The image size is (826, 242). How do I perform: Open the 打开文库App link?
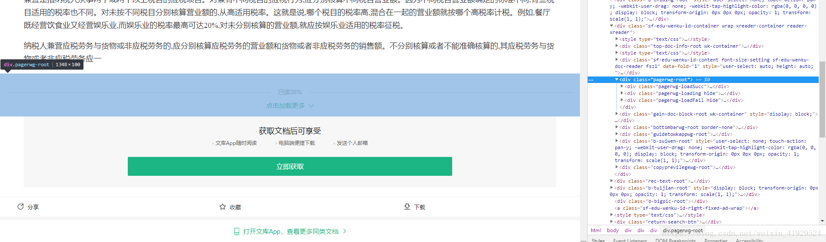[x=291, y=232]
